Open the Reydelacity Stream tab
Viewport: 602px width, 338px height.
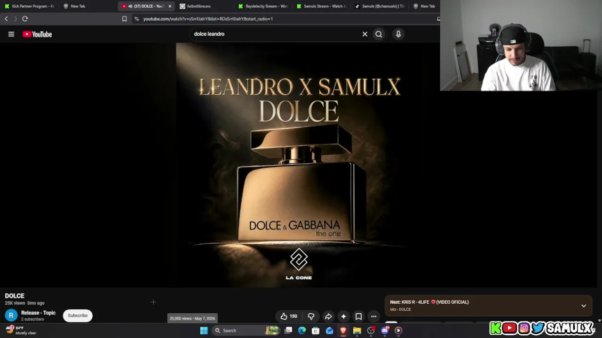(x=263, y=6)
